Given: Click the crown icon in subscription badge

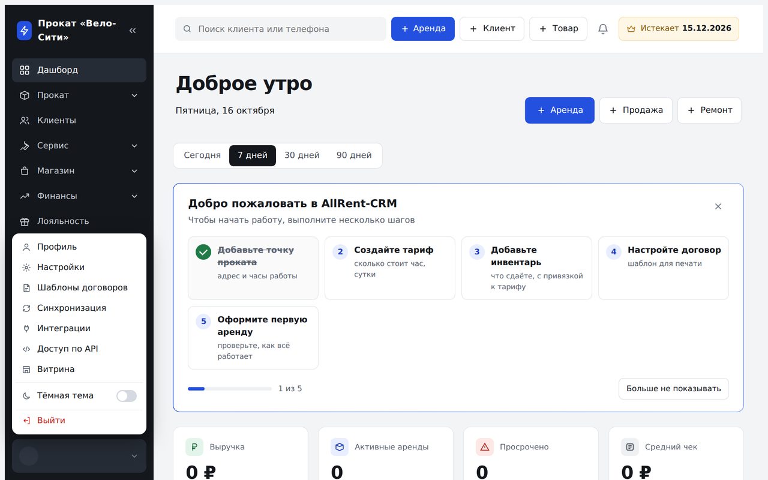Looking at the screenshot, I should point(631,29).
